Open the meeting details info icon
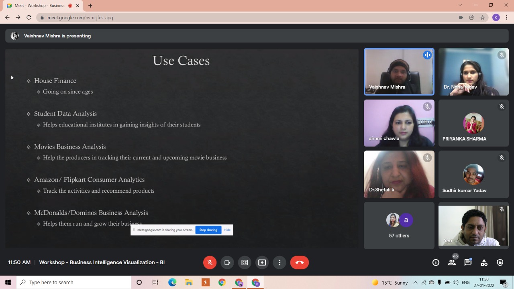 (436, 263)
